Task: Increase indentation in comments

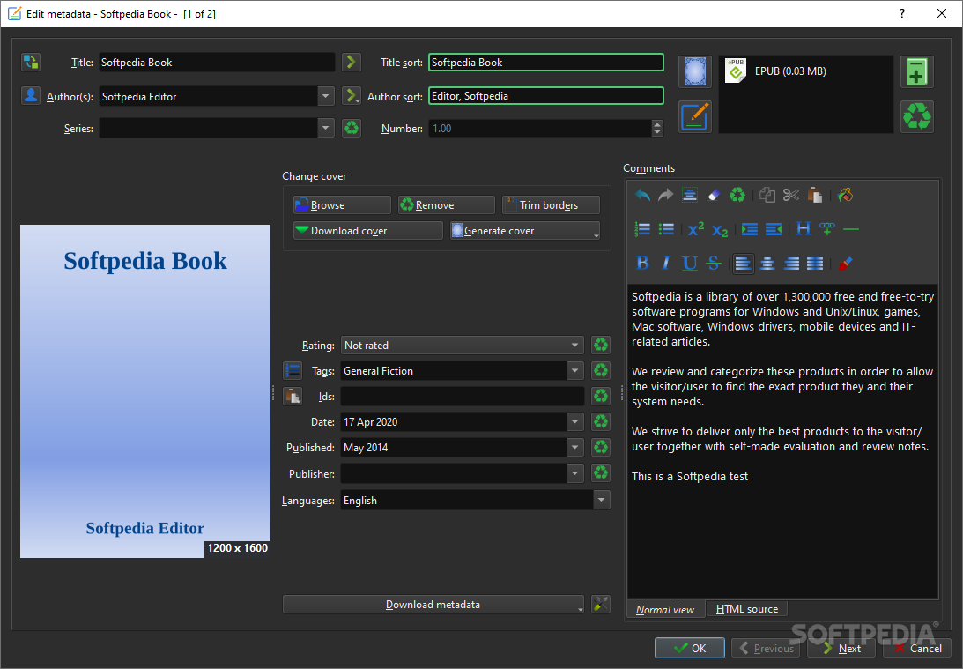Action: [749, 229]
